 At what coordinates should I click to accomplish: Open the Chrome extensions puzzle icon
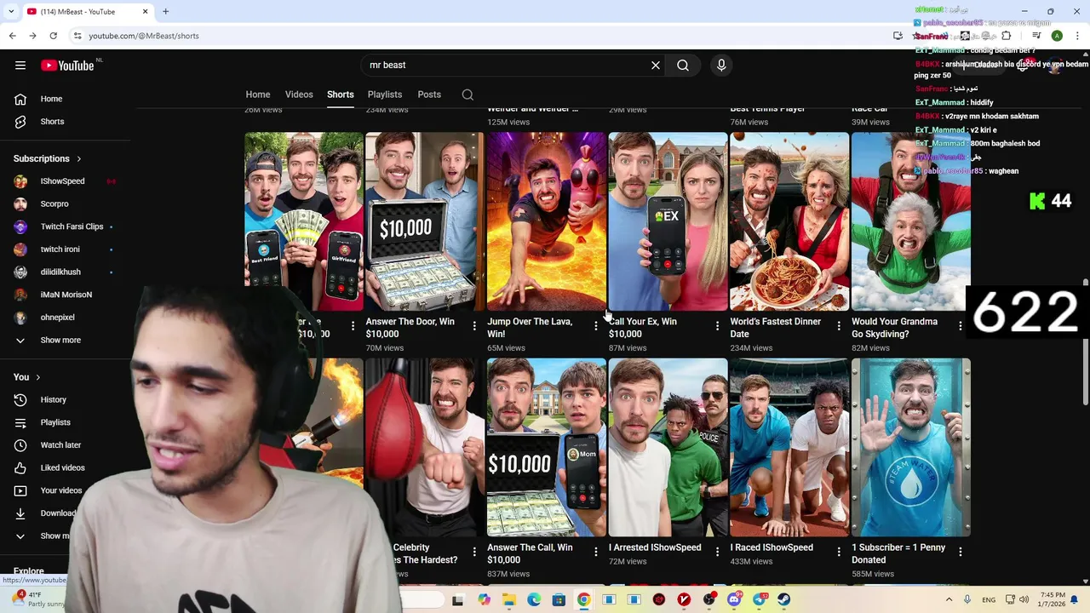(1007, 36)
